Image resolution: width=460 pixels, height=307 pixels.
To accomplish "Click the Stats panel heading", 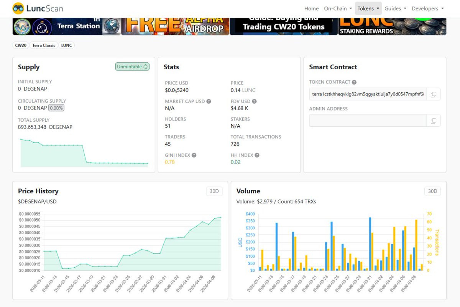I will tap(171, 67).
